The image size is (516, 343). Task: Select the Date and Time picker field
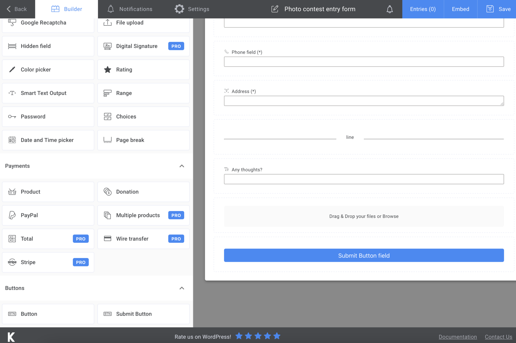(48, 140)
